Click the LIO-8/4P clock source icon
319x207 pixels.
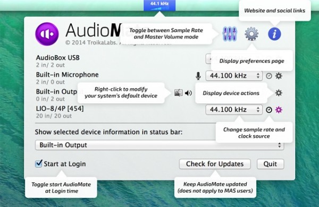point(269,110)
